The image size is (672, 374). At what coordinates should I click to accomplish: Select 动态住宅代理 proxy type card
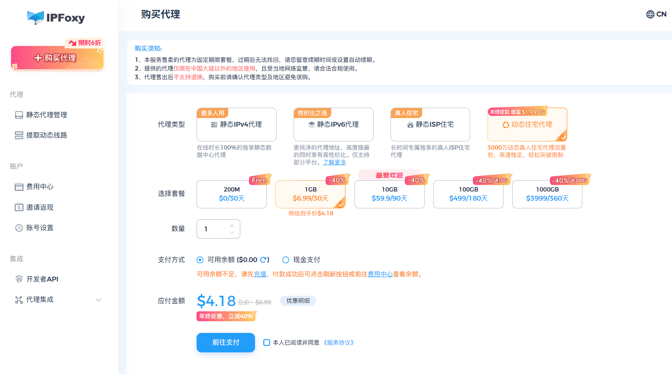click(x=527, y=125)
